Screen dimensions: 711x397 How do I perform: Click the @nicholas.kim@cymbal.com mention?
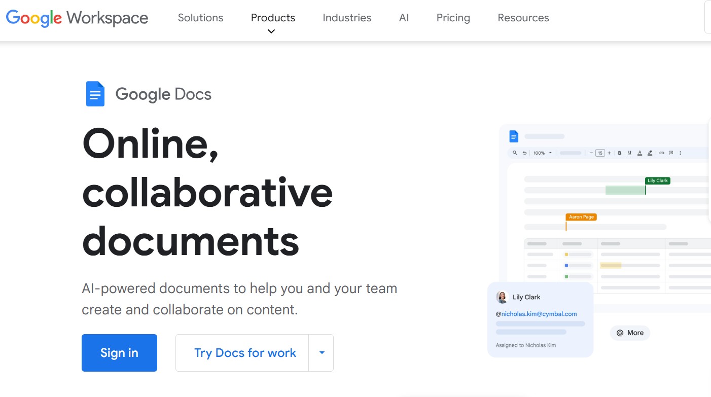click(x=537, y=314)
